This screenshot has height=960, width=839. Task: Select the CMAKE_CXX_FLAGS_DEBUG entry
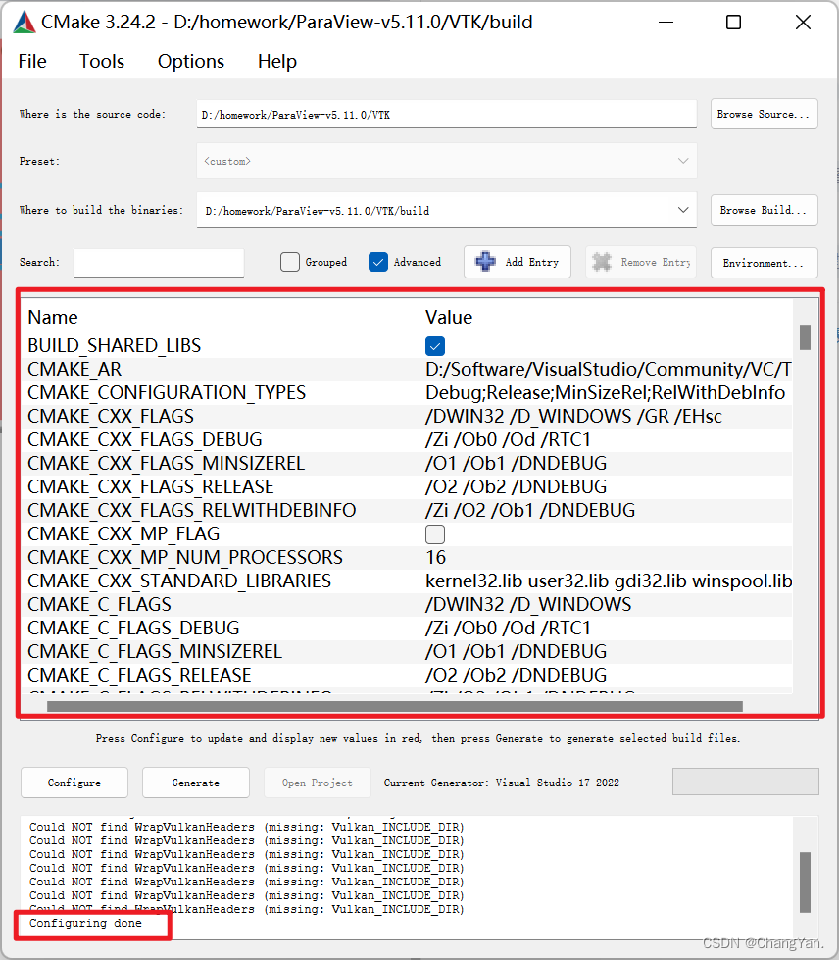[x=145, y=440]
